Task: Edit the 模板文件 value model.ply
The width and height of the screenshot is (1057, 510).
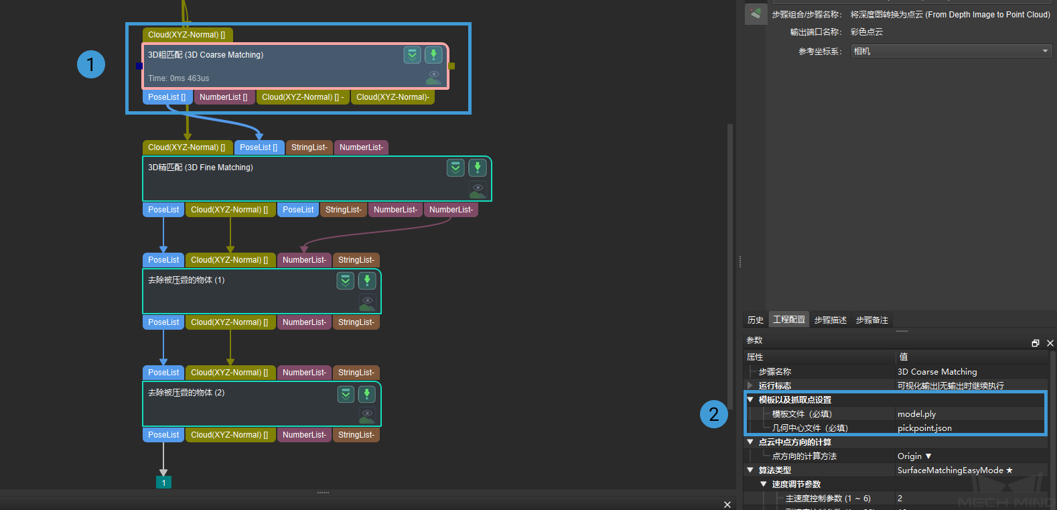Action: pyautogui.click(x=970, y=414)
